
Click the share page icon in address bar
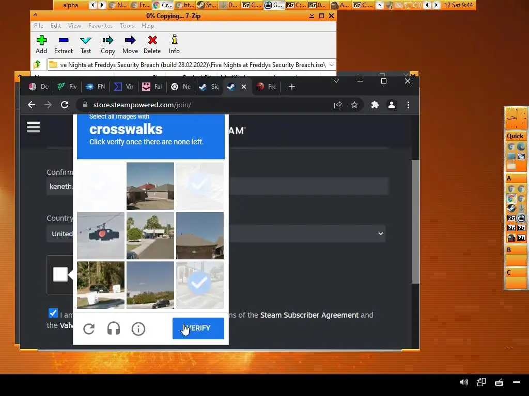[x=338, y=105]
